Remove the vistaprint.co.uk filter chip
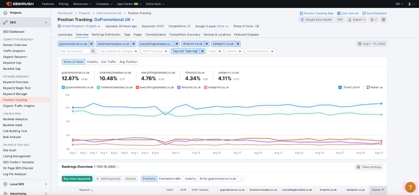This screenshot has height=195, width=419. [238, 44]
